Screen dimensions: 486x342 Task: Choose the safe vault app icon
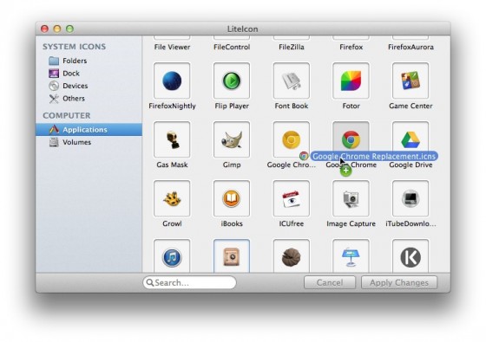pyautogui.click(x=232, y=256)
